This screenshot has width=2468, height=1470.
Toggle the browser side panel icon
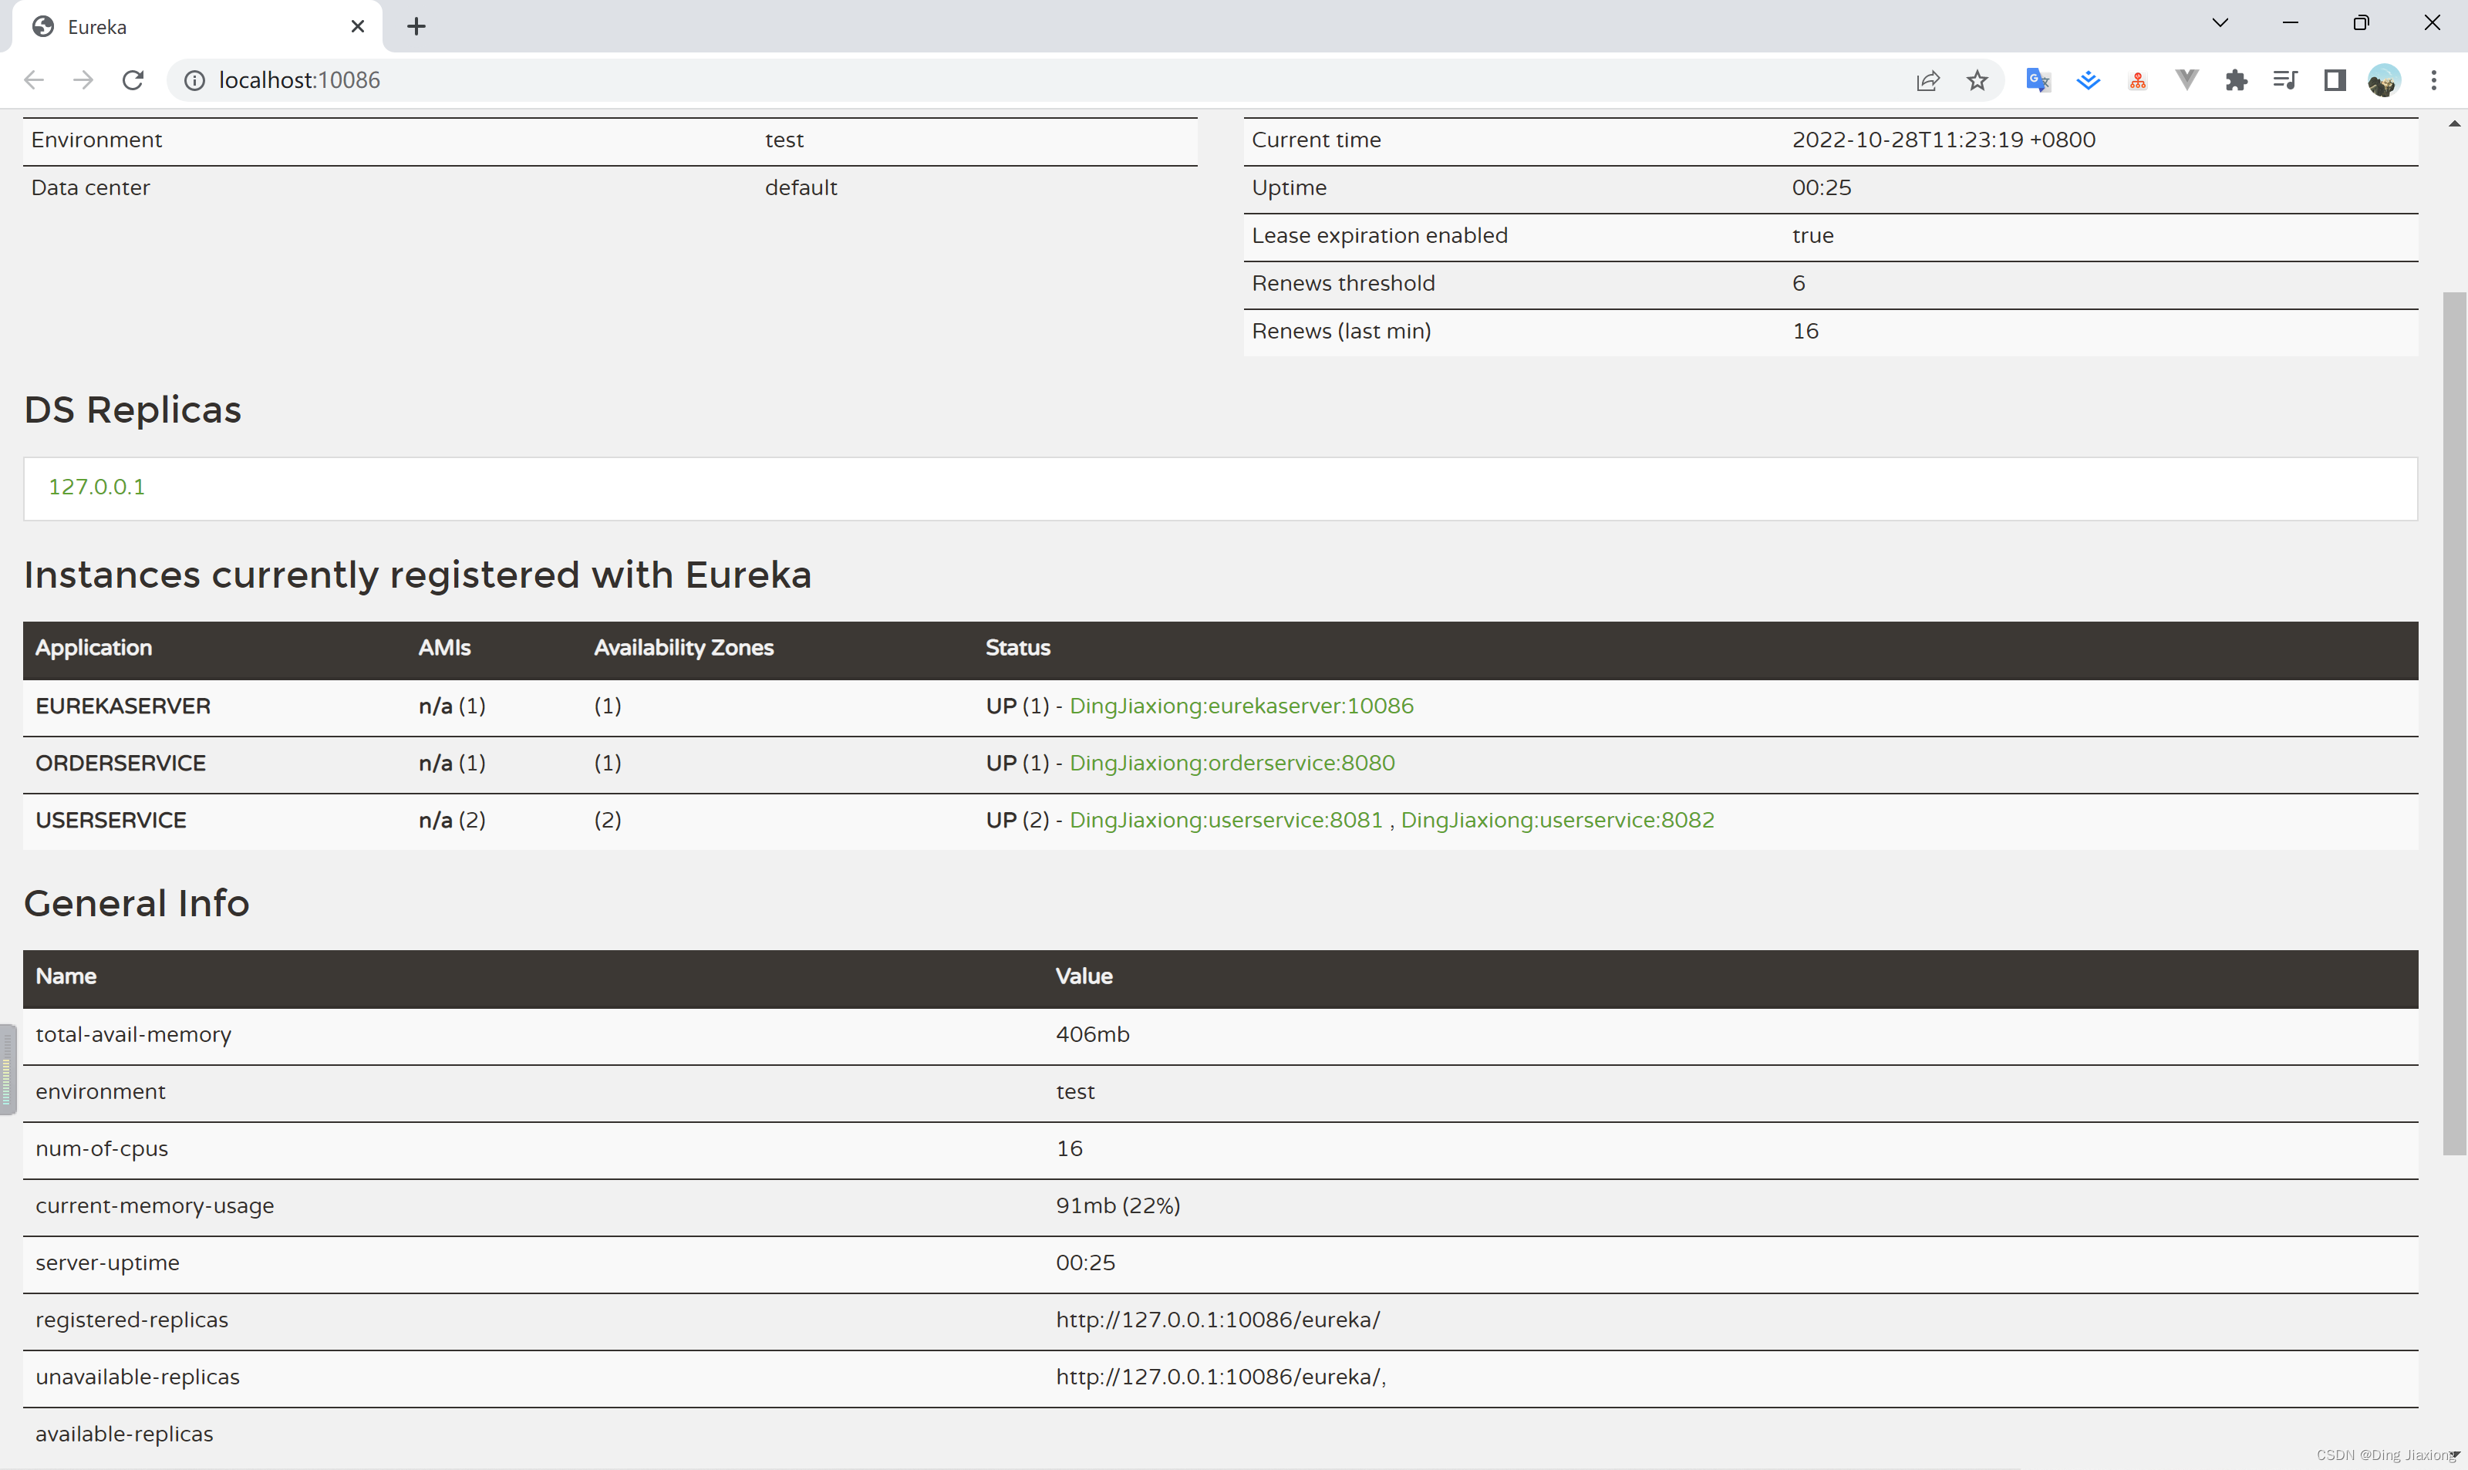[x=2335, y=80]
